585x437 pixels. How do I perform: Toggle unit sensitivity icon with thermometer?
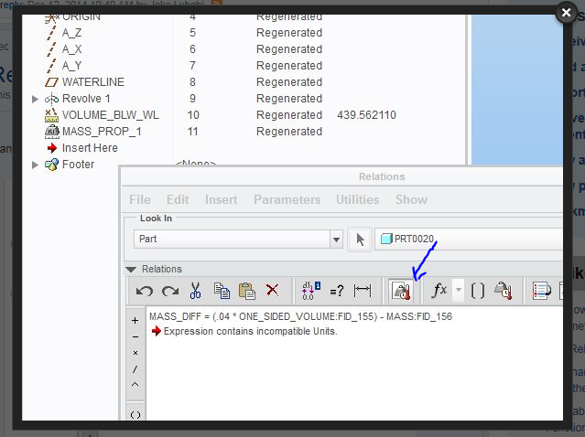pyautogui.click(x=401, y=290)
